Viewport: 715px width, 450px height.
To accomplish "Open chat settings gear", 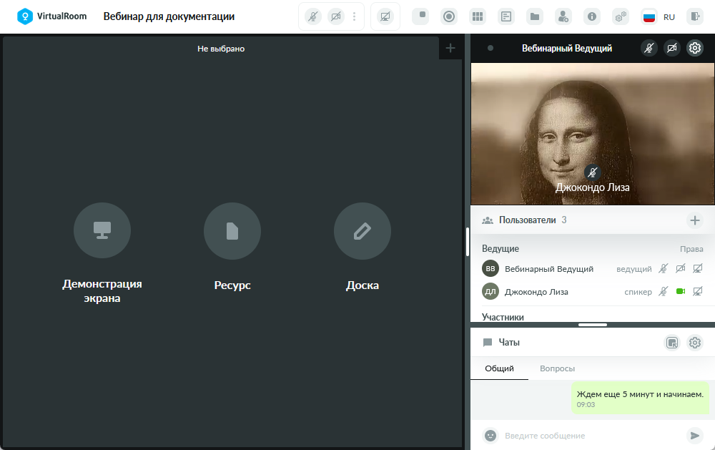I will [695, 343].
